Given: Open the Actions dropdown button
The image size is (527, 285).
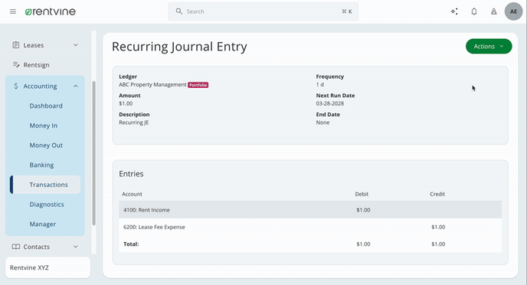Looking at the screenshot, I should tap(489, 47).
